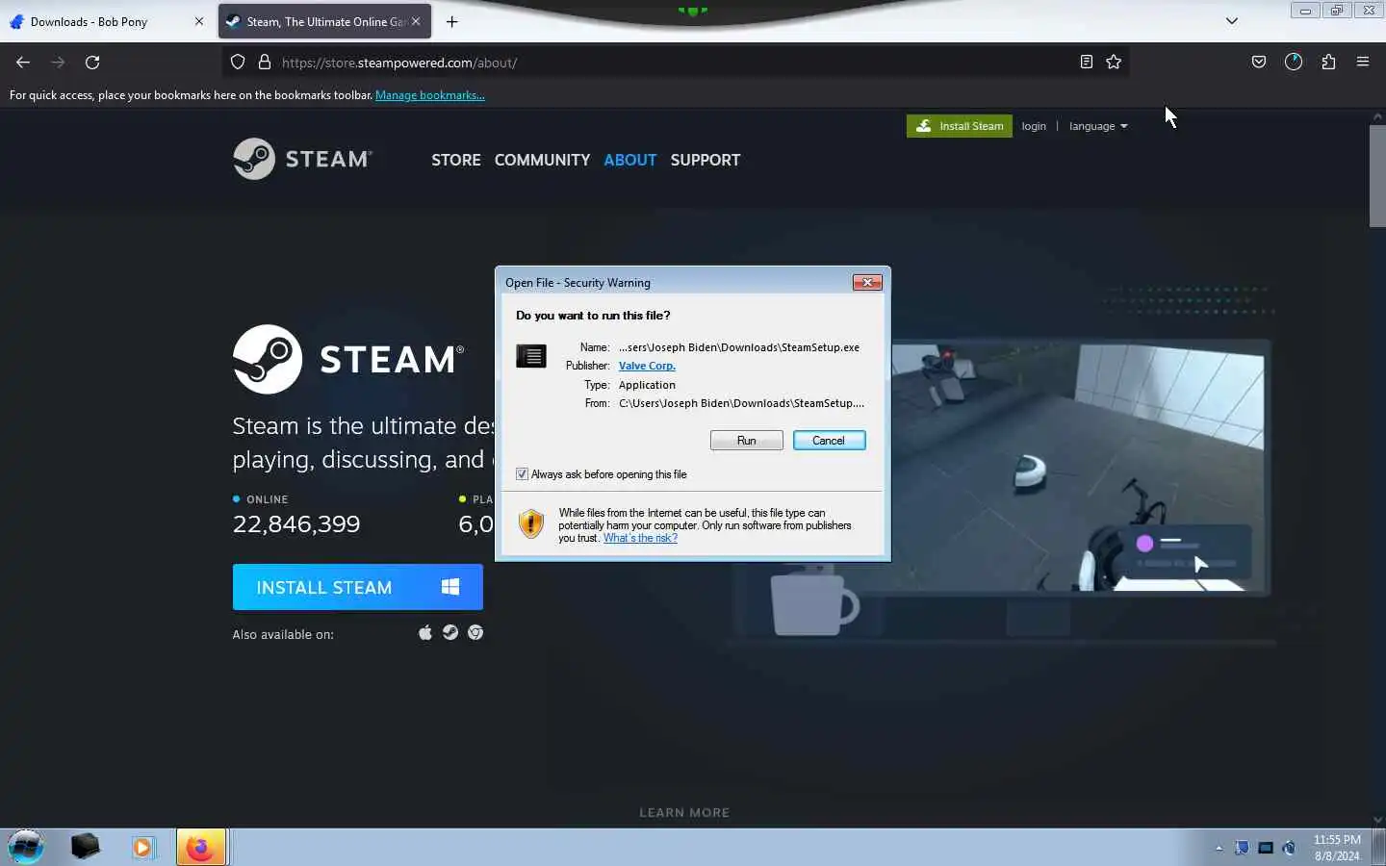Click the 22,846,399 online count
The image size is (1386, 866).
(x=296, y=523)
